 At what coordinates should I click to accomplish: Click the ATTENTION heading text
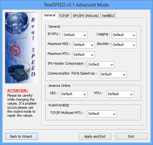18,91
